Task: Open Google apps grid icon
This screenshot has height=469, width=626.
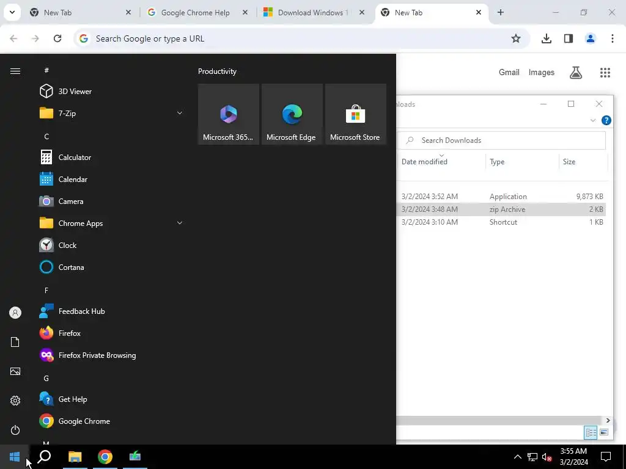Action: [605, 72]
